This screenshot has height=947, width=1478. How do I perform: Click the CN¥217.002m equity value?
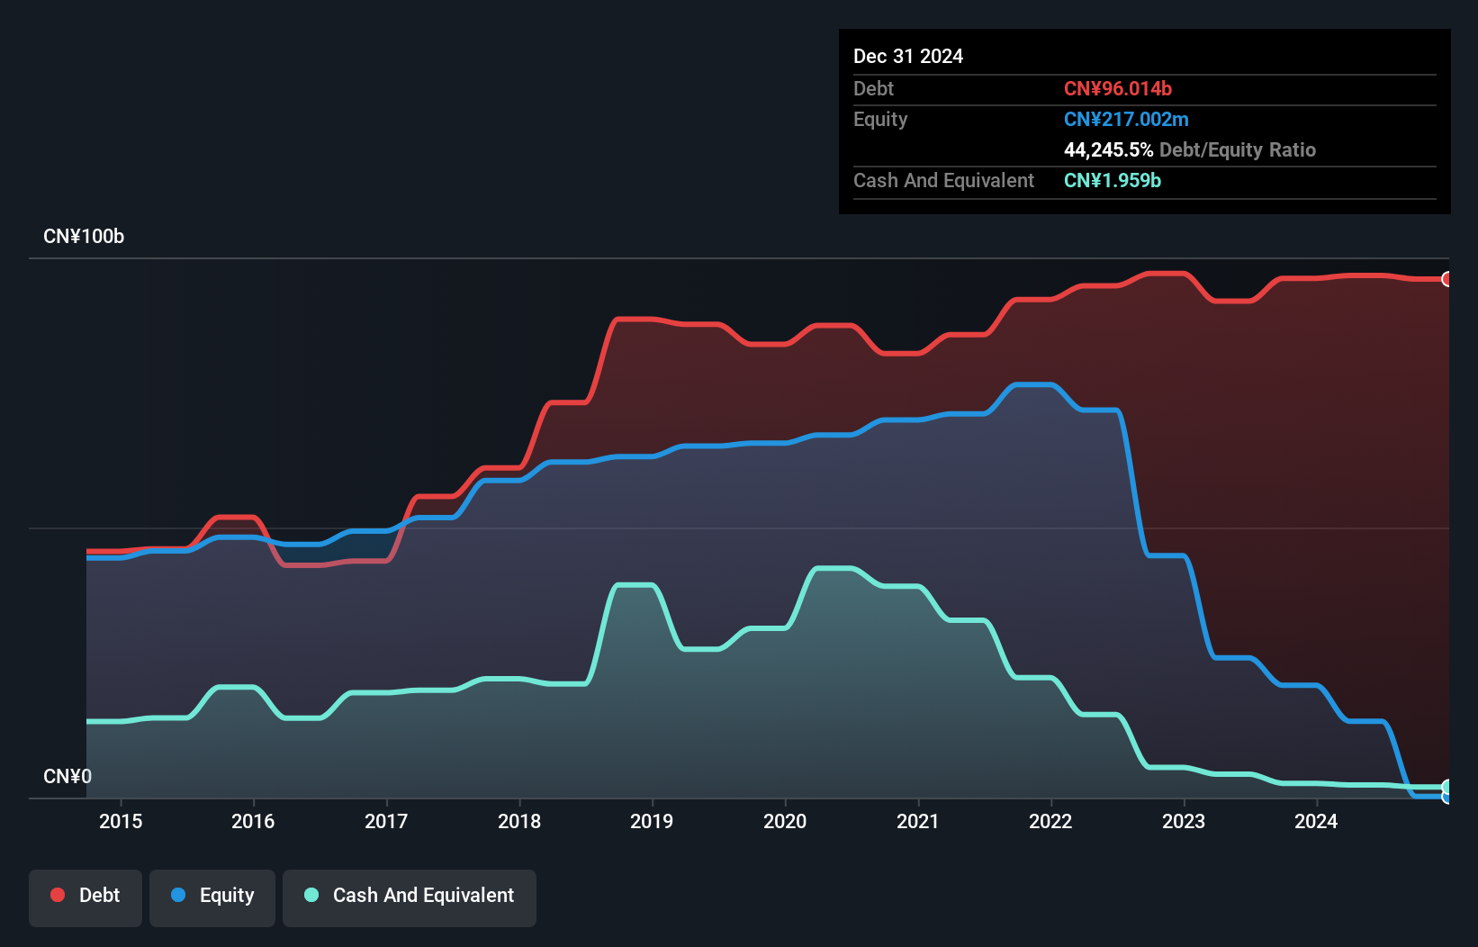point(1126,119)
